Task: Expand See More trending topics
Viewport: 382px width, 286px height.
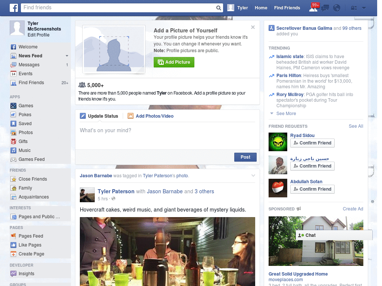Action: [286, 114]
